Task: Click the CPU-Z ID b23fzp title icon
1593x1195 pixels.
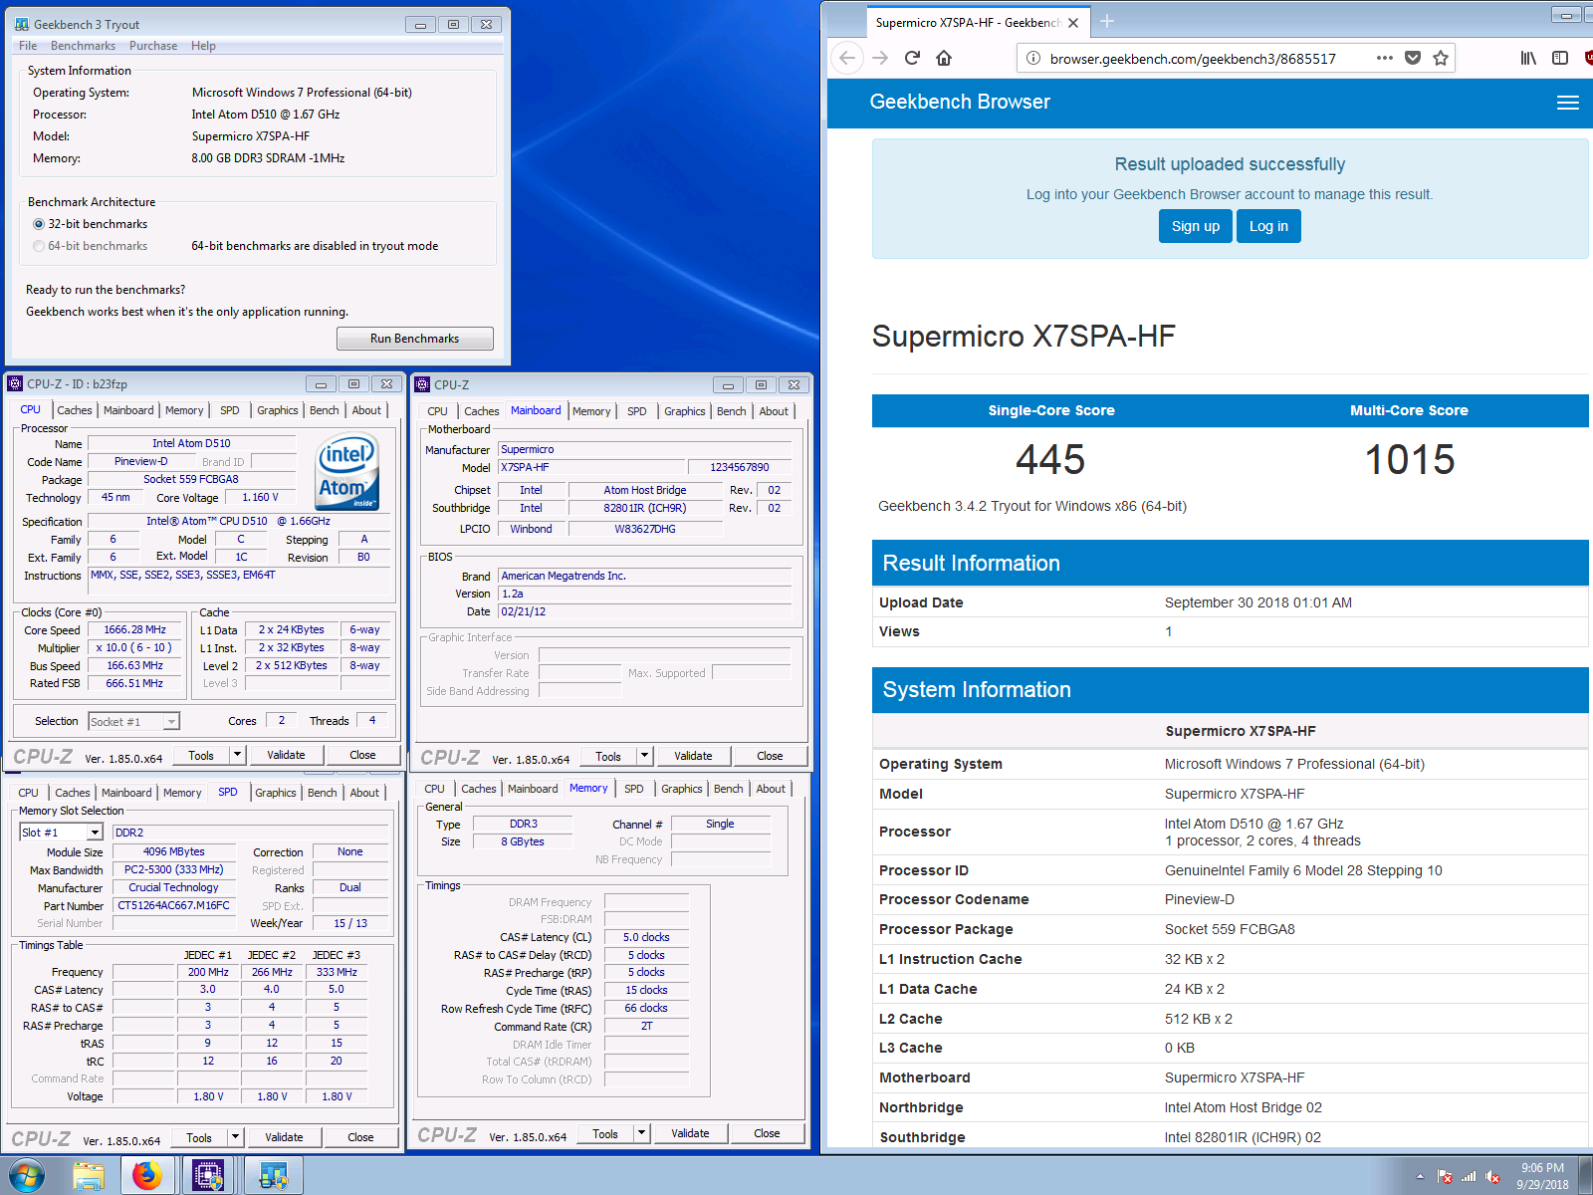Action: click(15, 383)
